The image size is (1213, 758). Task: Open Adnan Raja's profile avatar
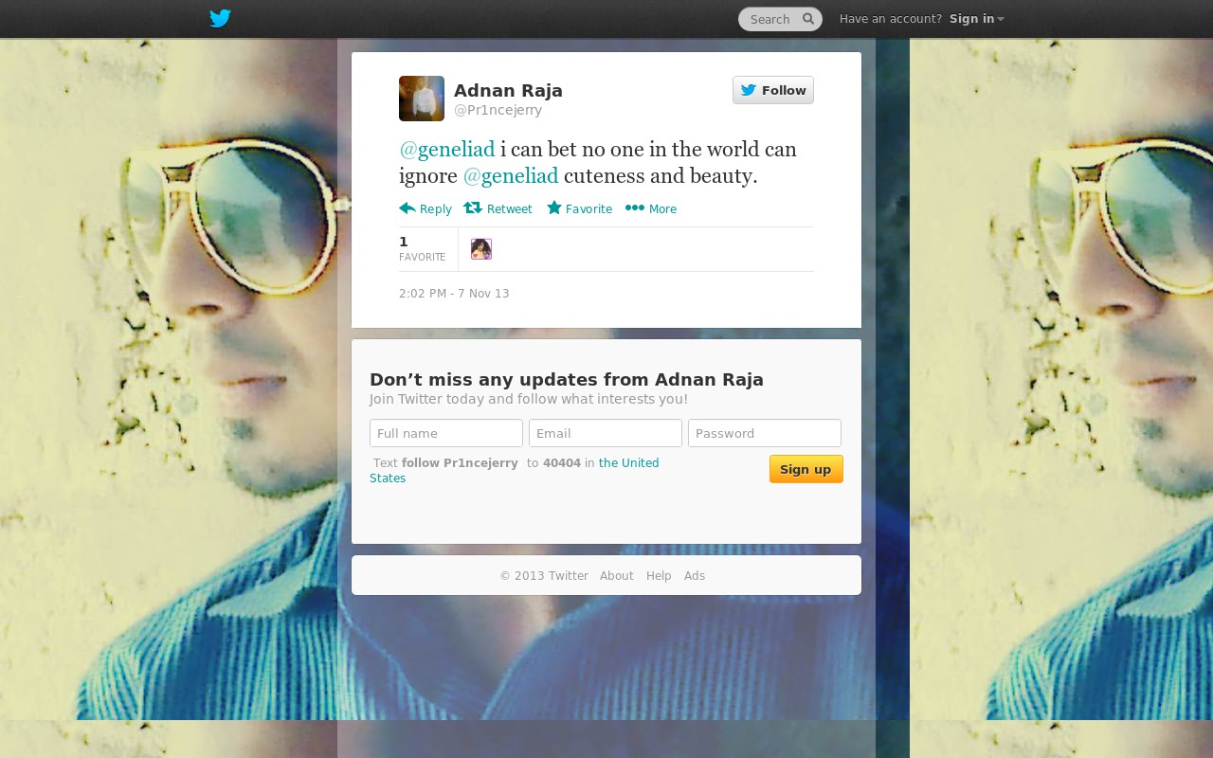422,99
